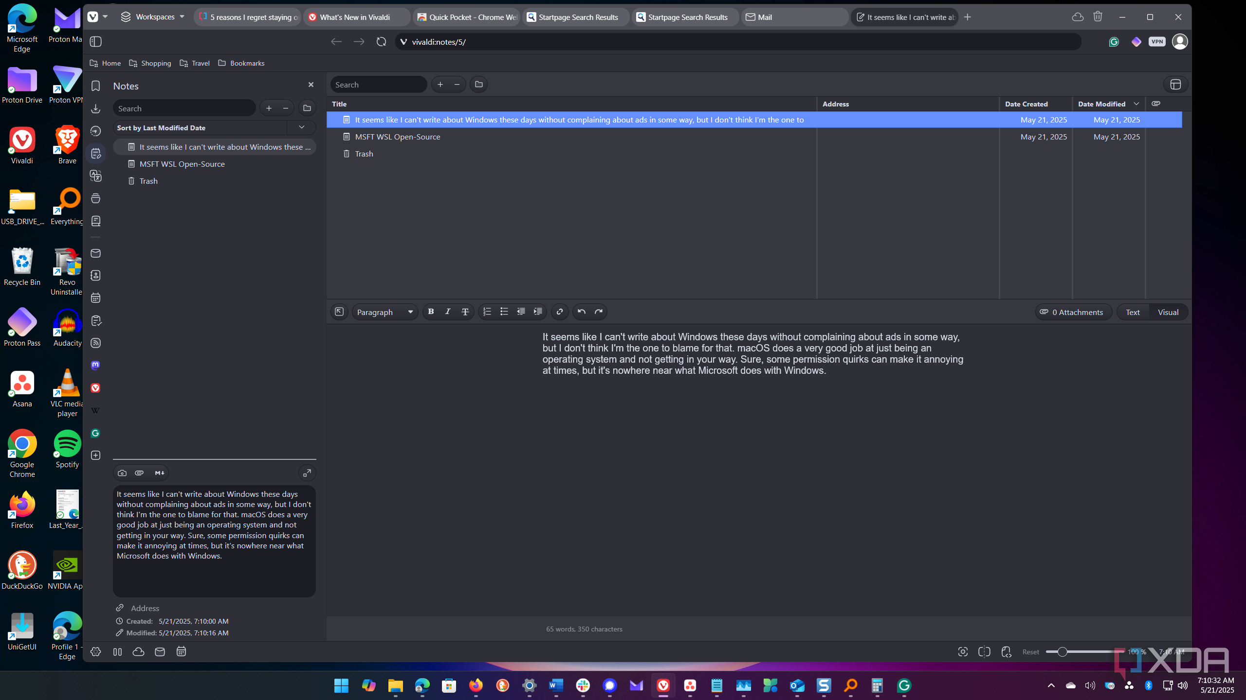Select the MSFT WSL Open-Source note
This screenshot has width=1246, height=700.
[x=182, y=164]
